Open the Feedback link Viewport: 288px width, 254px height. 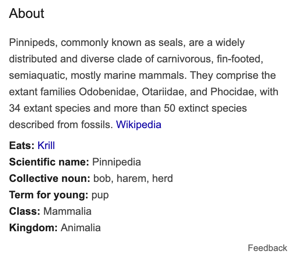pyautogui.click(x=267, y=248)
